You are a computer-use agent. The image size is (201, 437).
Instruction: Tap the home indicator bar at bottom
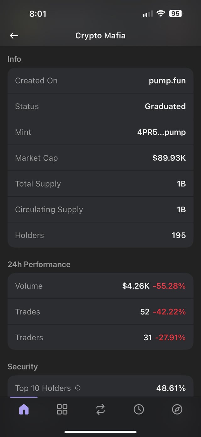100,432
